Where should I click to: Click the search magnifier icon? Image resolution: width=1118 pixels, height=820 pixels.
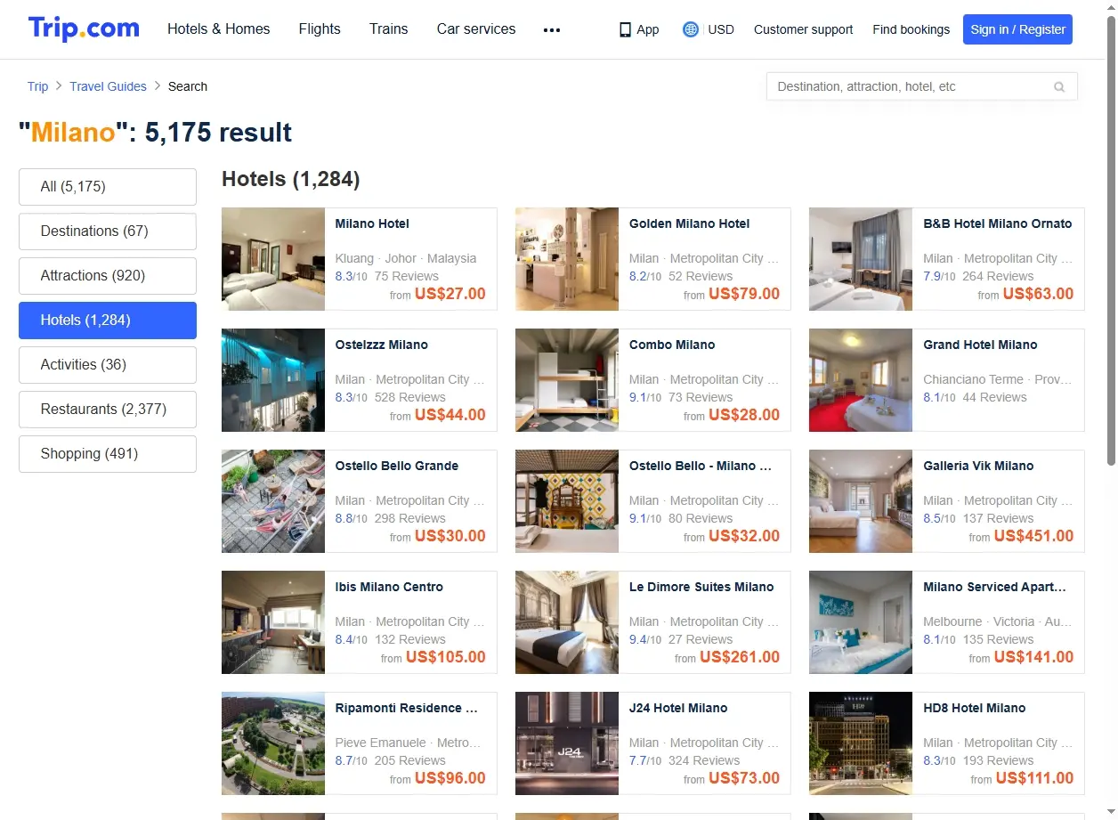point(1059,86)
